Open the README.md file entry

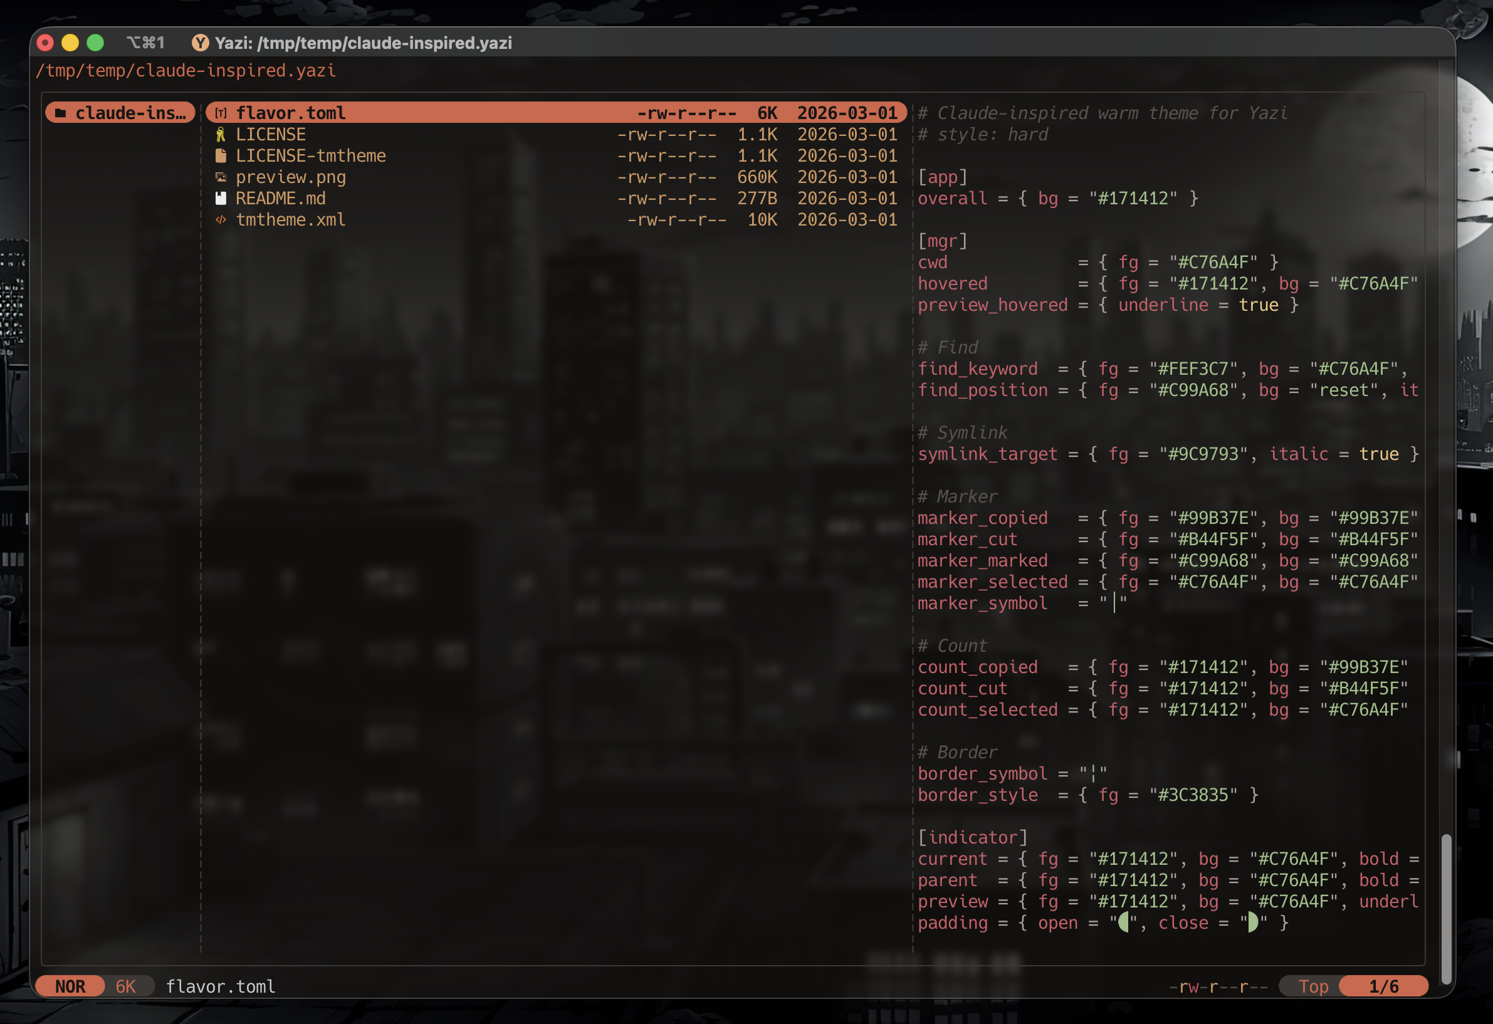point(280,198)
